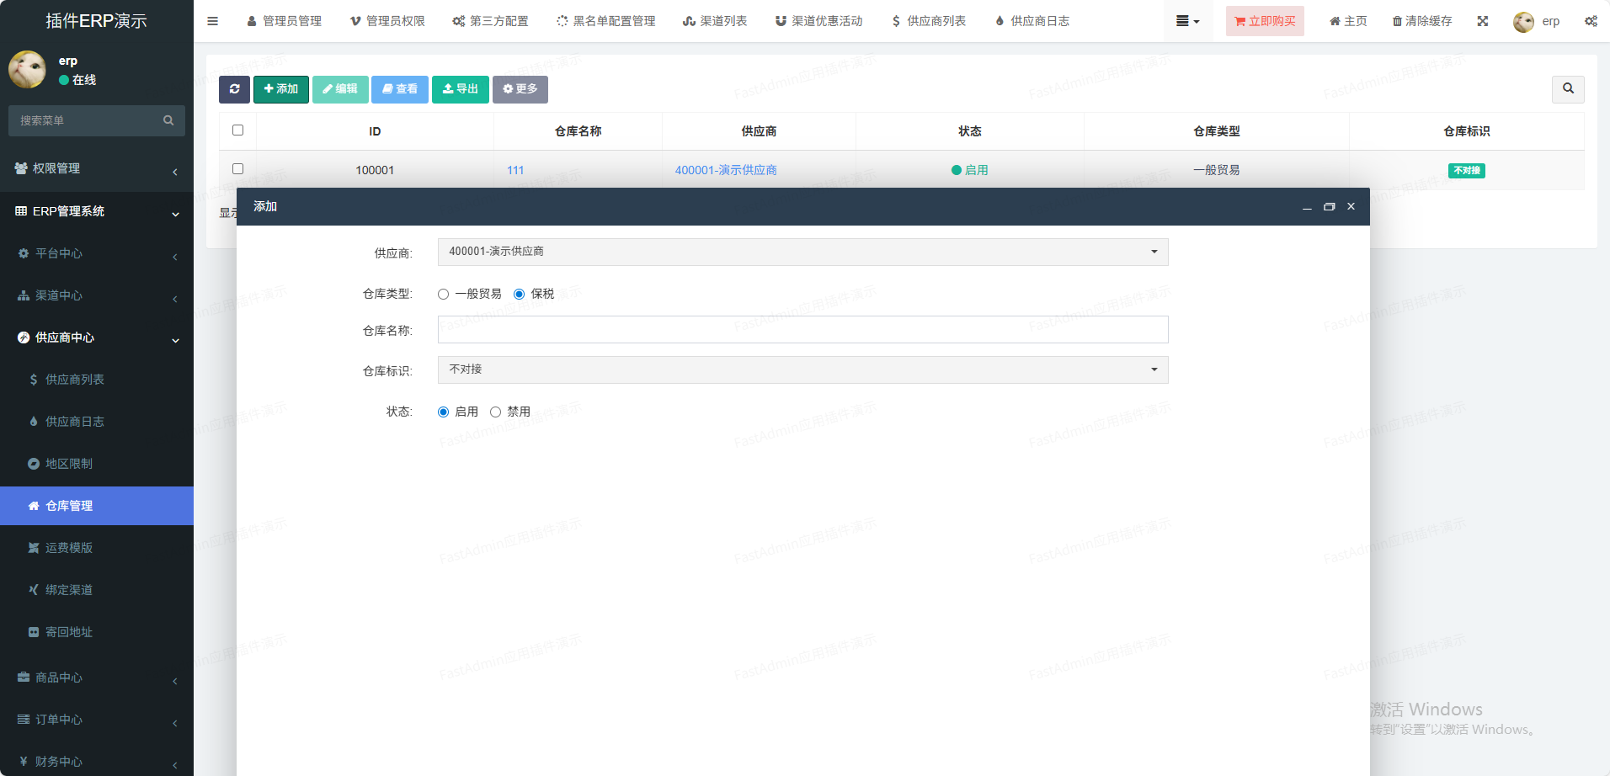1610x776 pixels.
Task: Open the settings gears icon at top right
Action: coord(1590,21)
